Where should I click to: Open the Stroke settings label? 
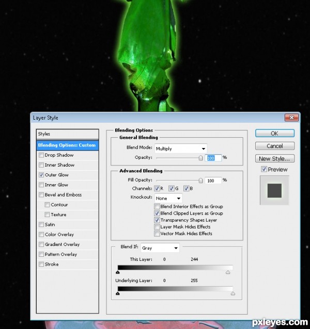click(52, 264)
